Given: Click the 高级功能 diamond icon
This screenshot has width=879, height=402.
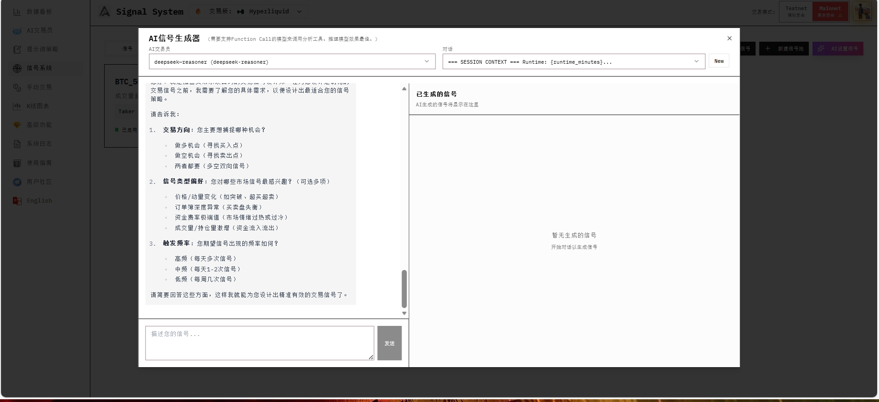Looking at the screenshot, I should point(17,125).
